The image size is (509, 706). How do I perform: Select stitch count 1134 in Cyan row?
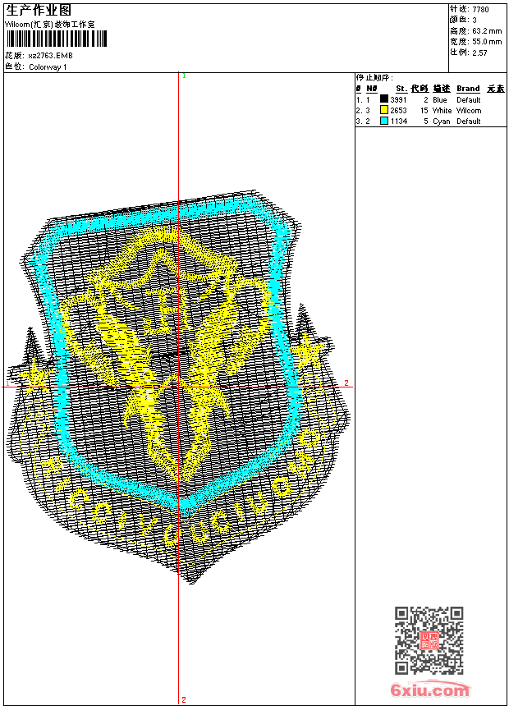click(399, 121)
